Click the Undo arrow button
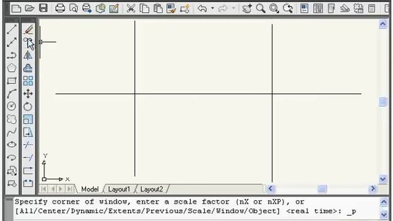 [x=202, y=9]
